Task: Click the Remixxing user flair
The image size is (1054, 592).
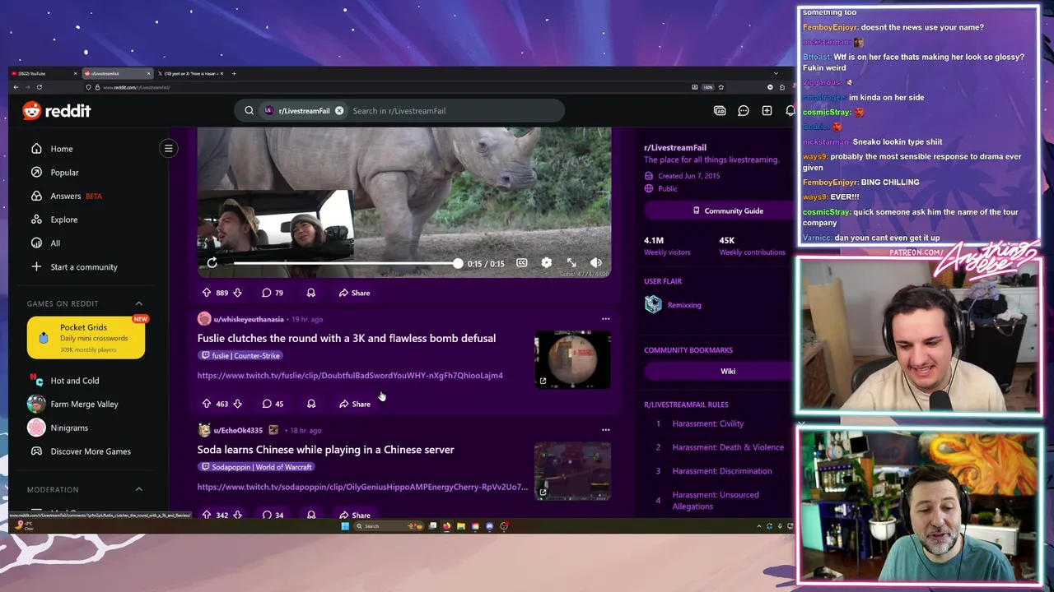Action: (x=684, y=305)
